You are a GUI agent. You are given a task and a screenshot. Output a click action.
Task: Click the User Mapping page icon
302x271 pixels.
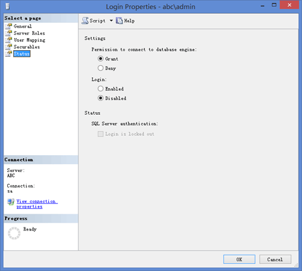[8, 40]
